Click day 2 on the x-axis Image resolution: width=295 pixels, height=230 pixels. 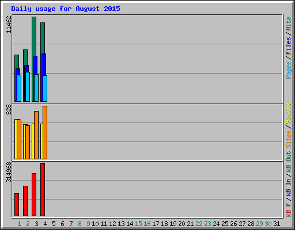coord(28,224)
